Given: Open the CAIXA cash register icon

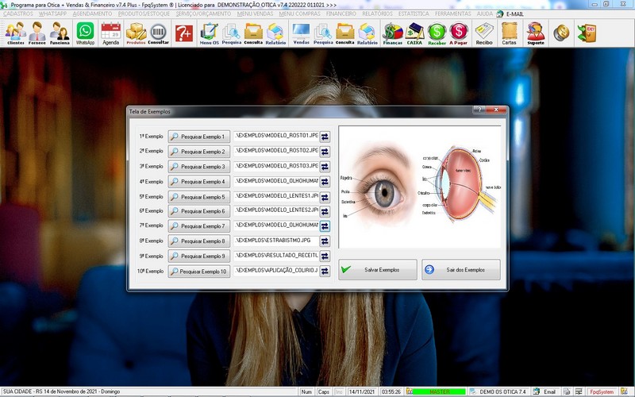Looking at the screenshot, I should [414, 33].
